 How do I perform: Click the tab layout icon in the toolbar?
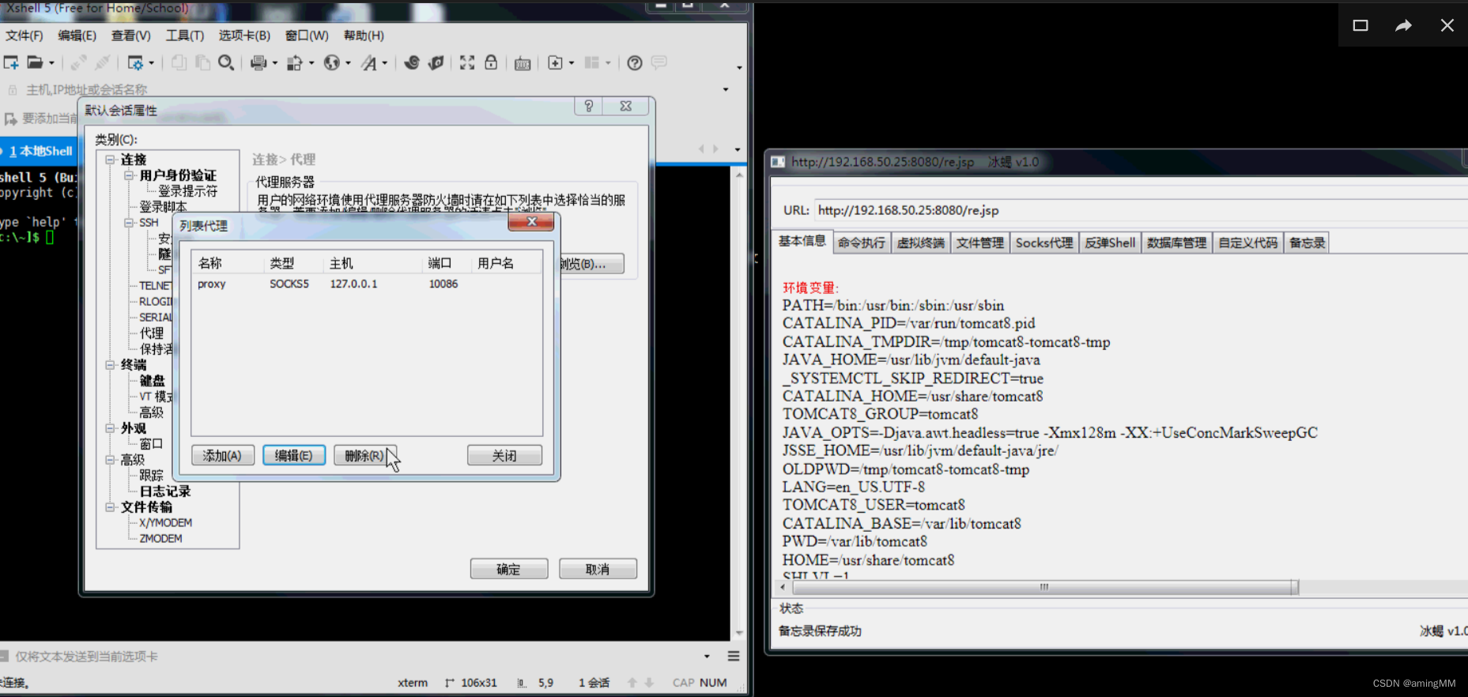592,62
